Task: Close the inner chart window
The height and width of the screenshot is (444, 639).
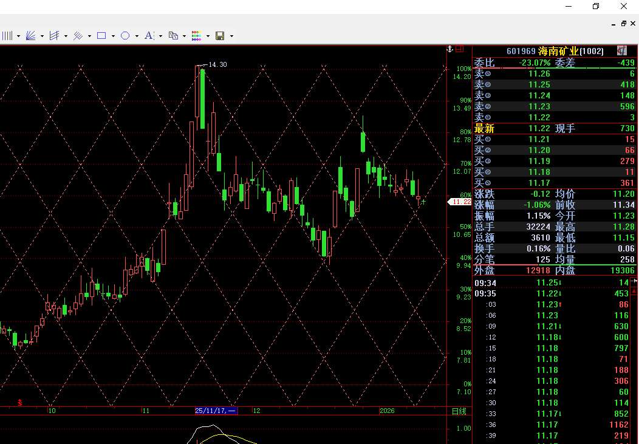Action: click(633, 24)
